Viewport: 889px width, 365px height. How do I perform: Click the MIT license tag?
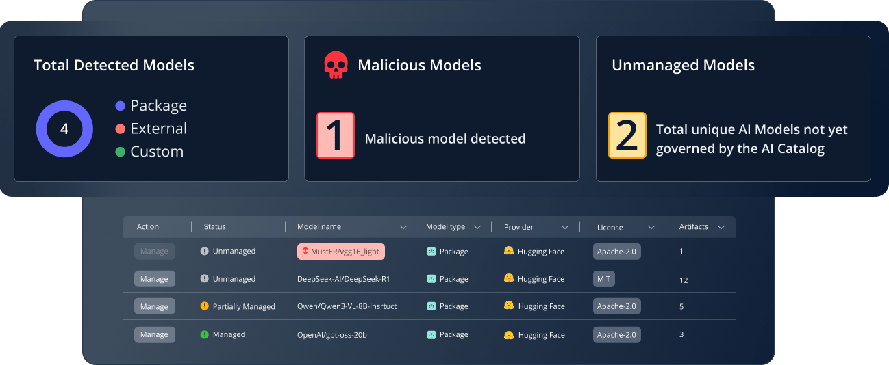click(x=604, y=279)
